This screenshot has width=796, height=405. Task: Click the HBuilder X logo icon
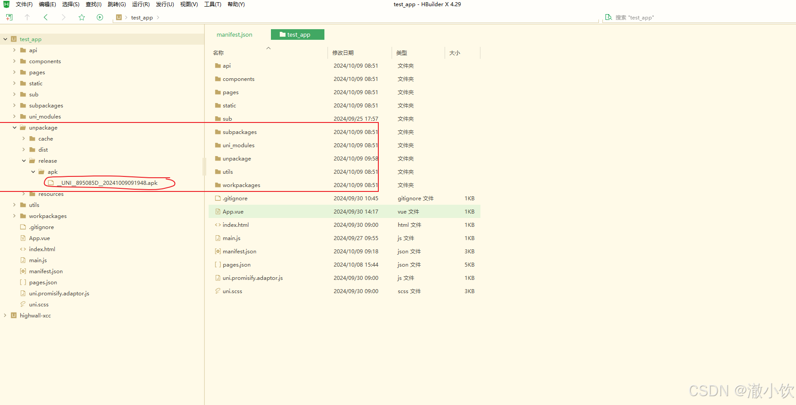point(6,4)
